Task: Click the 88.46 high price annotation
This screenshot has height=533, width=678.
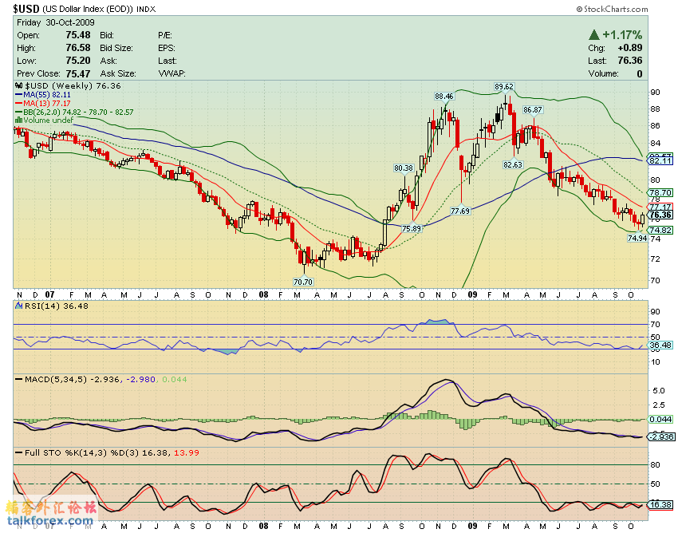Action: point(444,97)
